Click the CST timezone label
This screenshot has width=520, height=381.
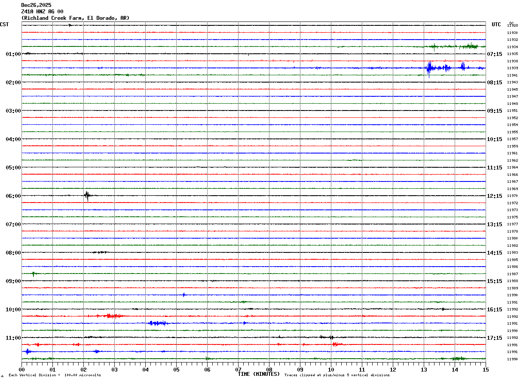point(4,25)
